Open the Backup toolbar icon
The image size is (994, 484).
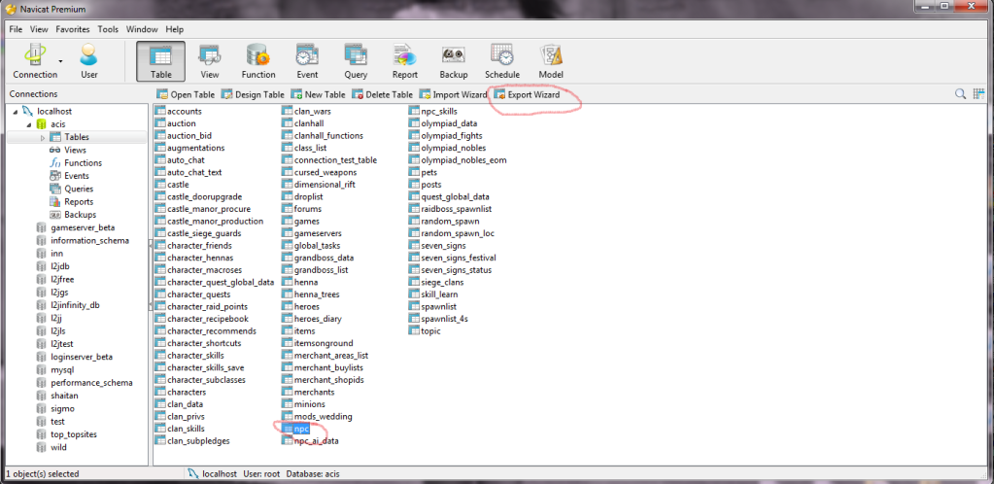pyautogui.click(x=453, y=60)
